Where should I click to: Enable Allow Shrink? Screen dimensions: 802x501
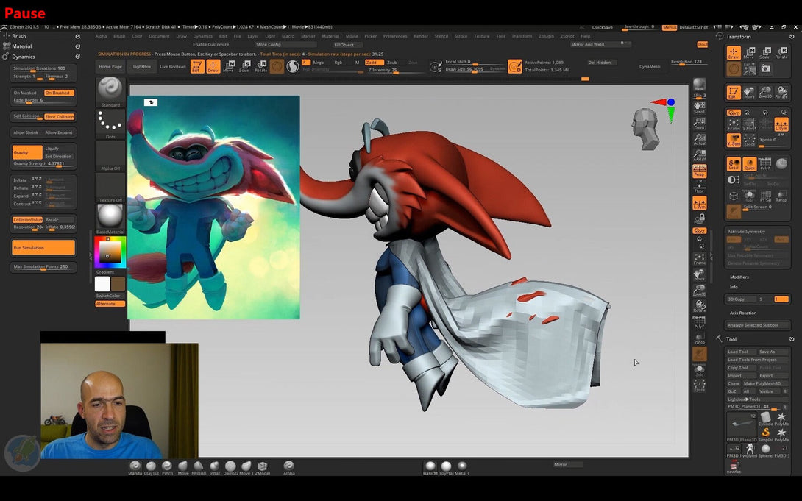tap(26, 132)
